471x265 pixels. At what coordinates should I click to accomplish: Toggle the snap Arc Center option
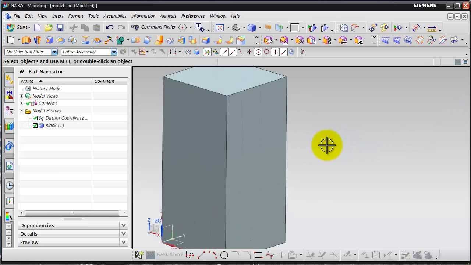click(x=258, y=52)
